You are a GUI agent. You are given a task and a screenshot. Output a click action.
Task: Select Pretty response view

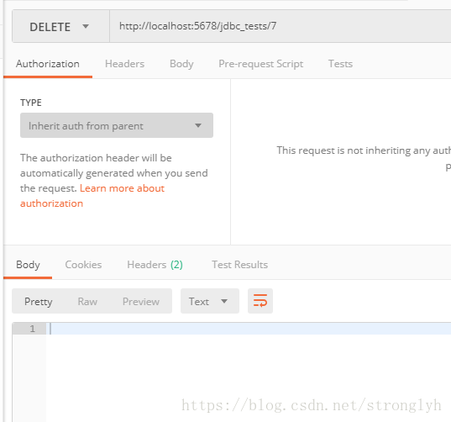point(39,302)
